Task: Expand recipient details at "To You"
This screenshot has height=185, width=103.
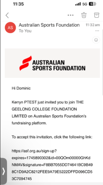Action: (x=25, y=31)
